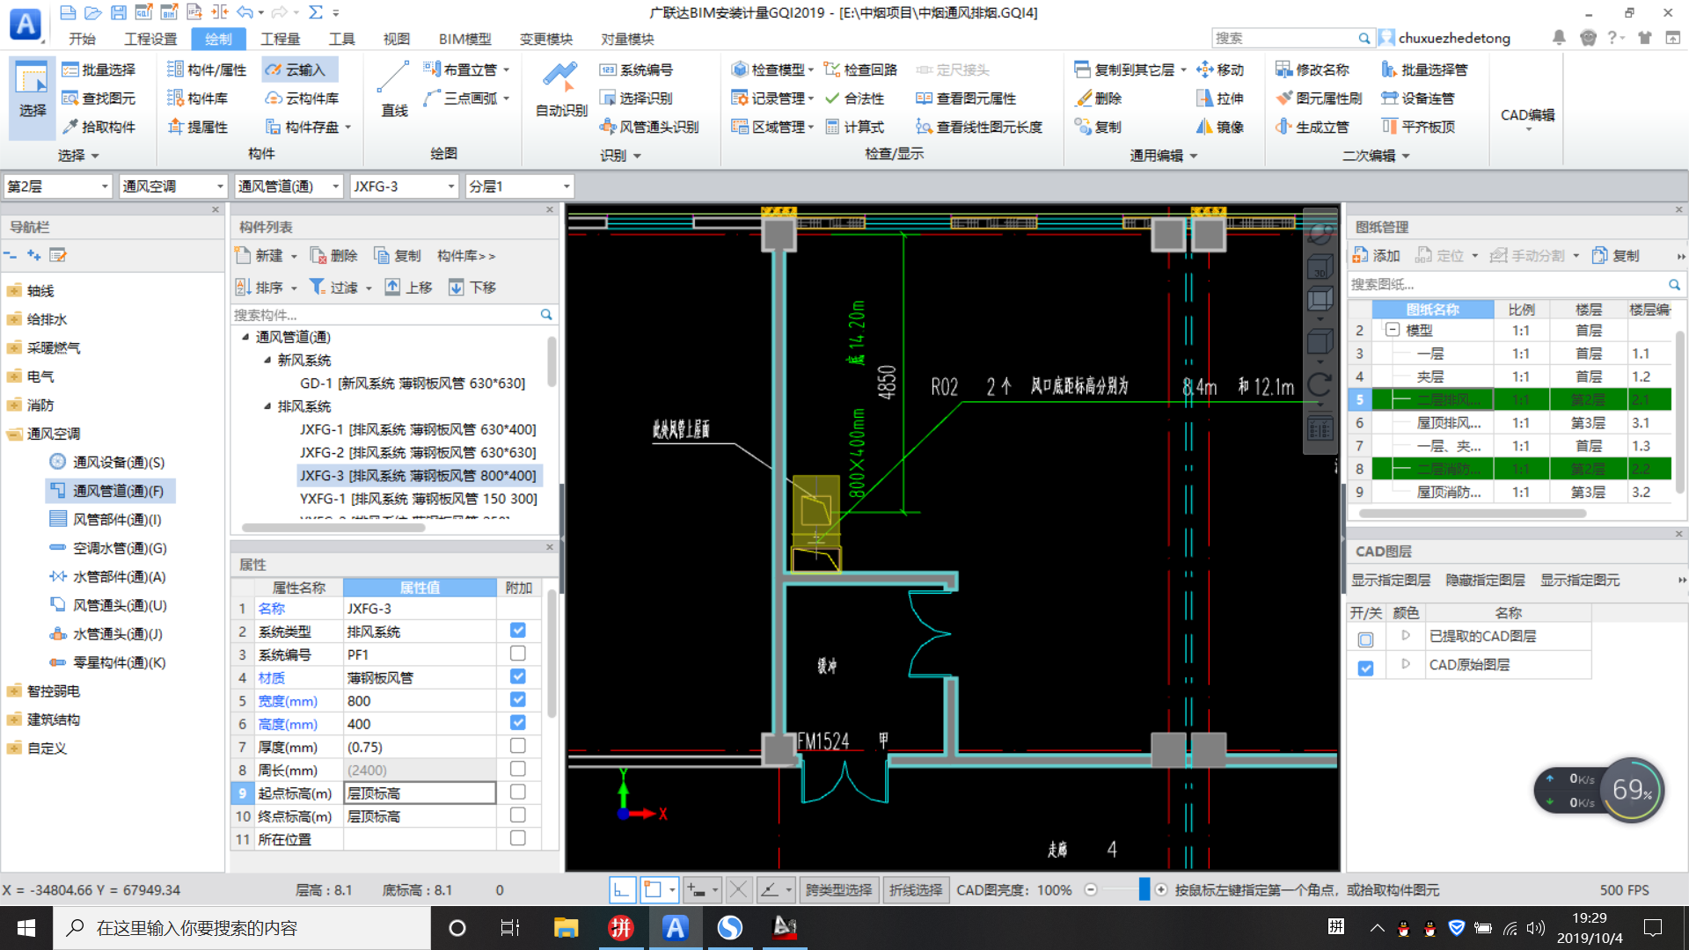Toggle 材质 附加 checkbox
Image resolution: width=1689 pixels, height=950 pixels.
click(518, 676)
